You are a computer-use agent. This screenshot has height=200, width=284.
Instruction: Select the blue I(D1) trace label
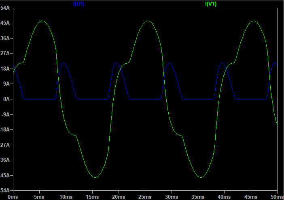(79, 4)
